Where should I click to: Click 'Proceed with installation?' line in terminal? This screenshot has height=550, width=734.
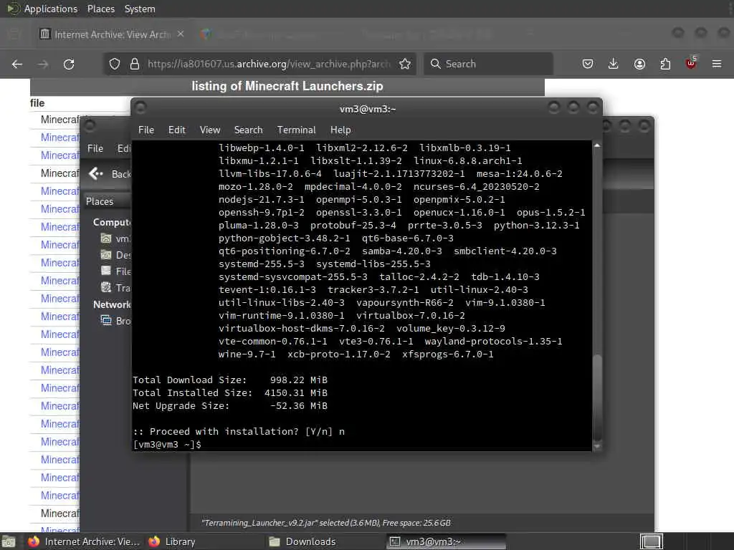[x=238, y=431]
